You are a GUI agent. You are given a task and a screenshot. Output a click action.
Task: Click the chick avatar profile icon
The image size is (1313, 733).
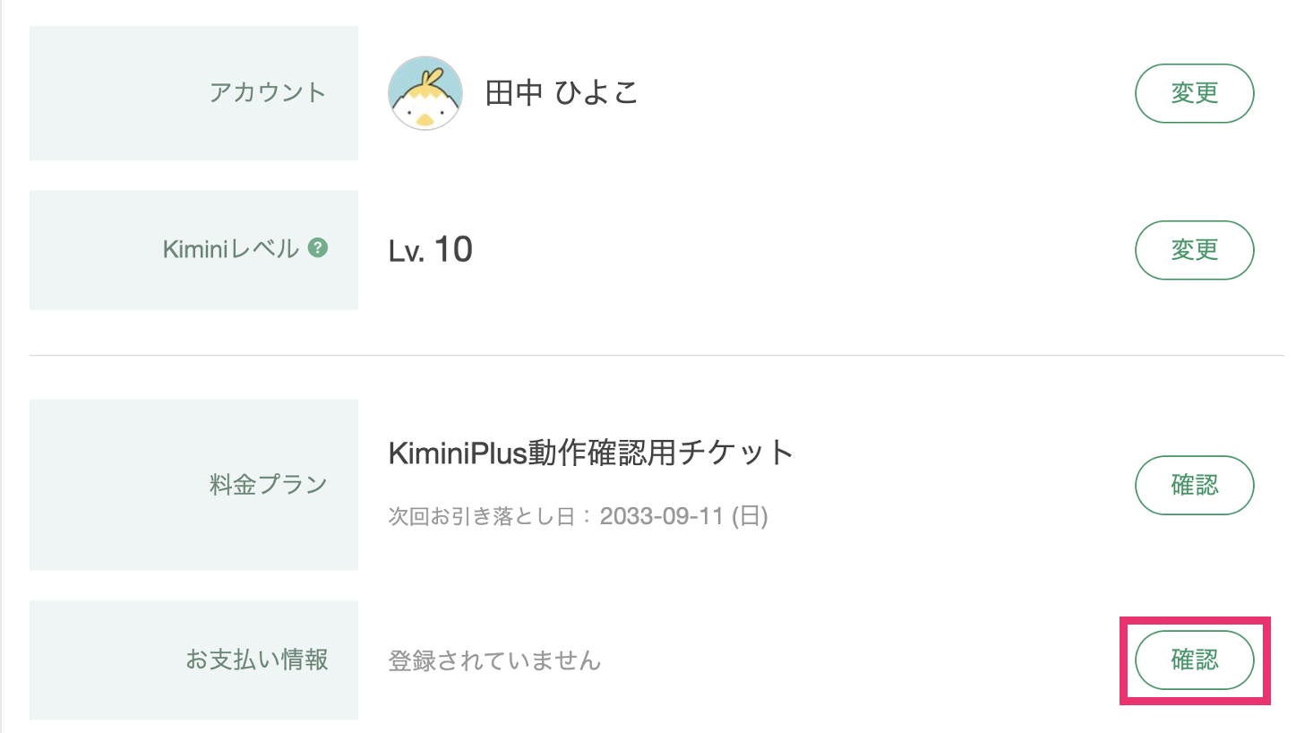point(425,93)
